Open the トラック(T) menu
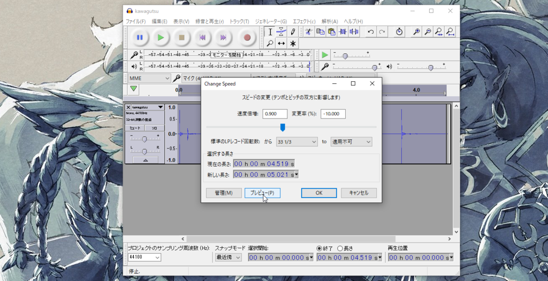Viewport: 548px width, 281px height. 239,21
